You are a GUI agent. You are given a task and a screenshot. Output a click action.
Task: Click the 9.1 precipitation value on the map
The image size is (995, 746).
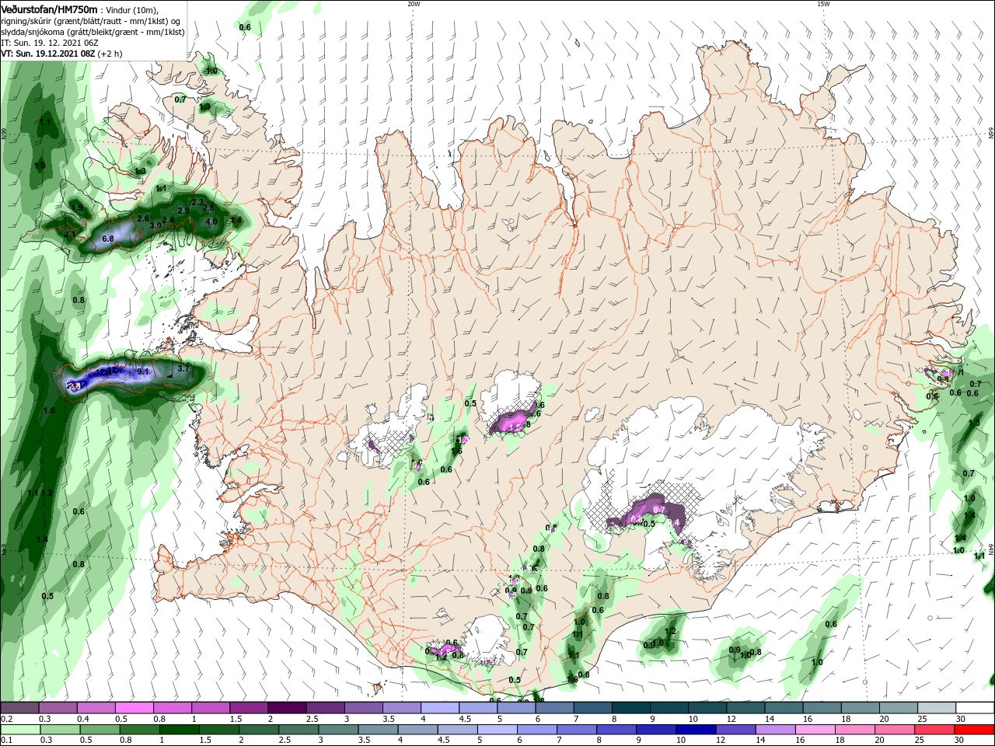pos(143,372)
